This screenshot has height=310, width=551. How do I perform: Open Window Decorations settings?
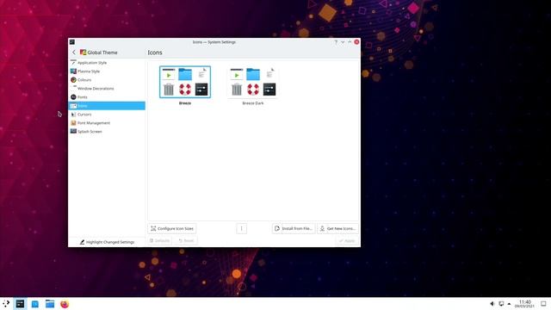(107, 89)
